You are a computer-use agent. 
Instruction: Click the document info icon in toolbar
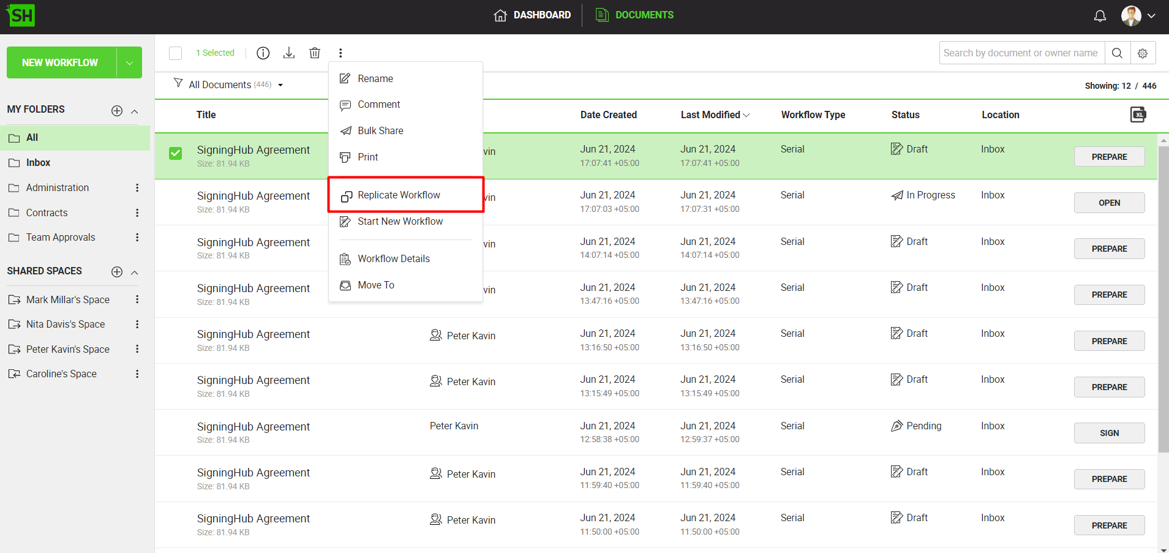263,53
